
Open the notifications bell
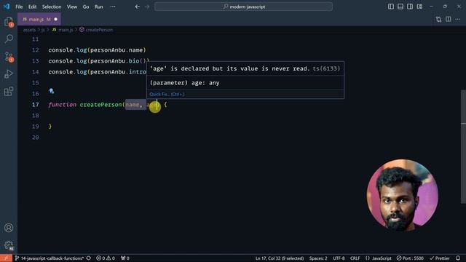[458, 258]
